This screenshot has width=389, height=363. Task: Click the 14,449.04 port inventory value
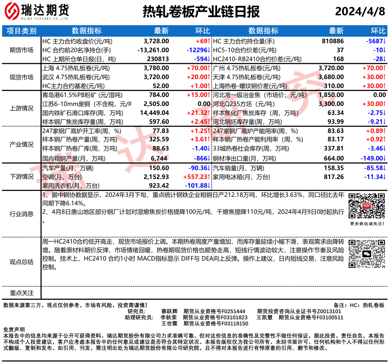(155, 113)
